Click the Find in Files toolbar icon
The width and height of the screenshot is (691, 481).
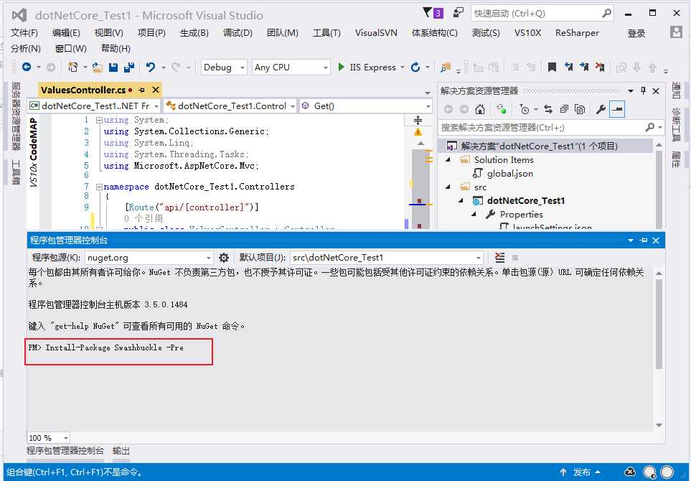point(446,67)
